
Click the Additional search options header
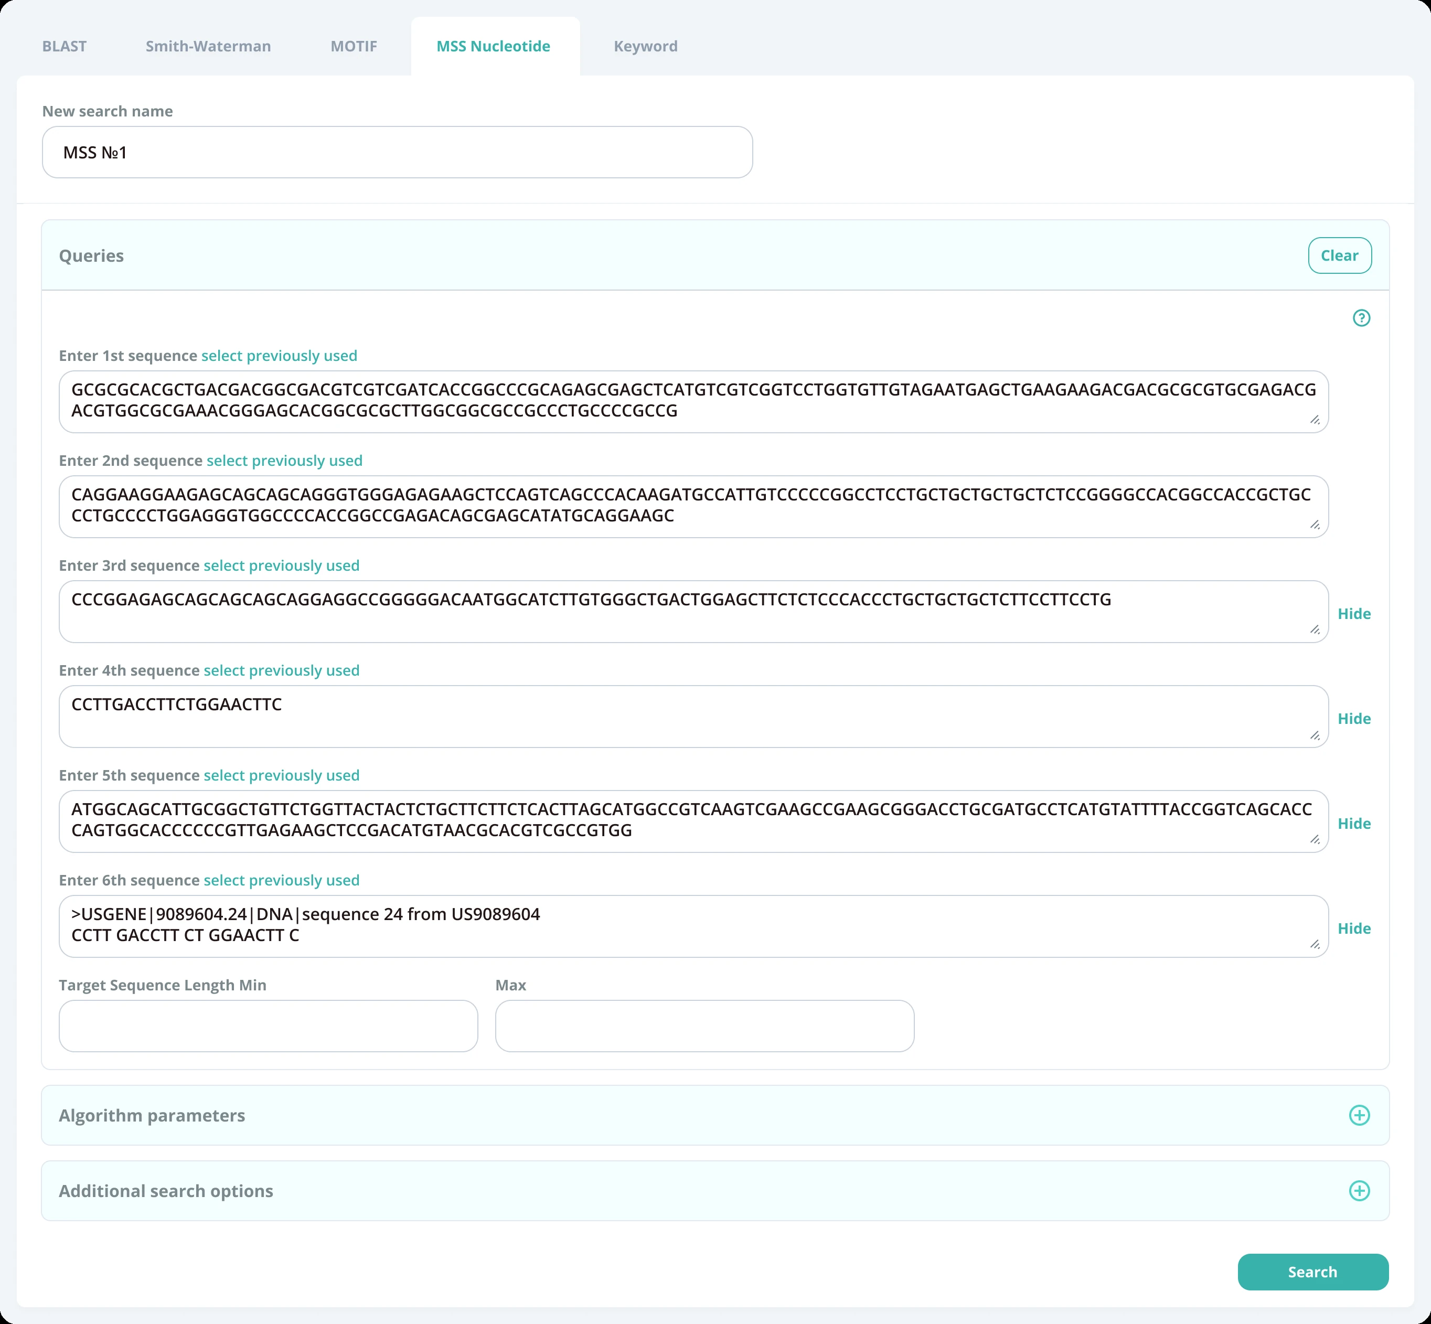coord(715,1191)
